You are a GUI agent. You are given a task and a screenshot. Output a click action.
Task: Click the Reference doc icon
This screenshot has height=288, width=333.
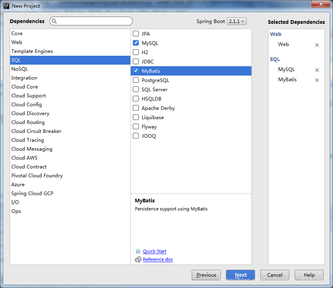(x=138, y=259)
